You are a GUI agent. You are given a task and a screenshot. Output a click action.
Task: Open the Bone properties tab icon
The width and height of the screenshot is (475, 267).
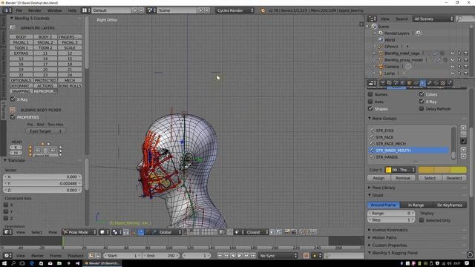point(429,83)
